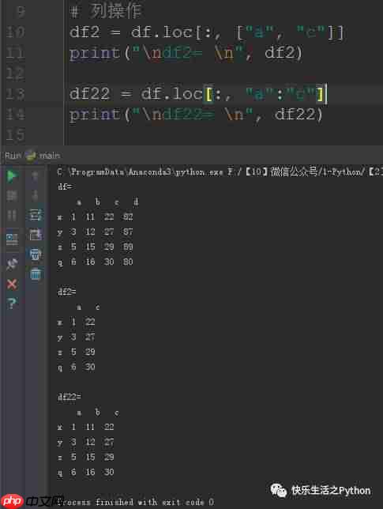Click gutter line number 13
The width and height of the screenshot is (383, 509).
[x=15, y=94]
